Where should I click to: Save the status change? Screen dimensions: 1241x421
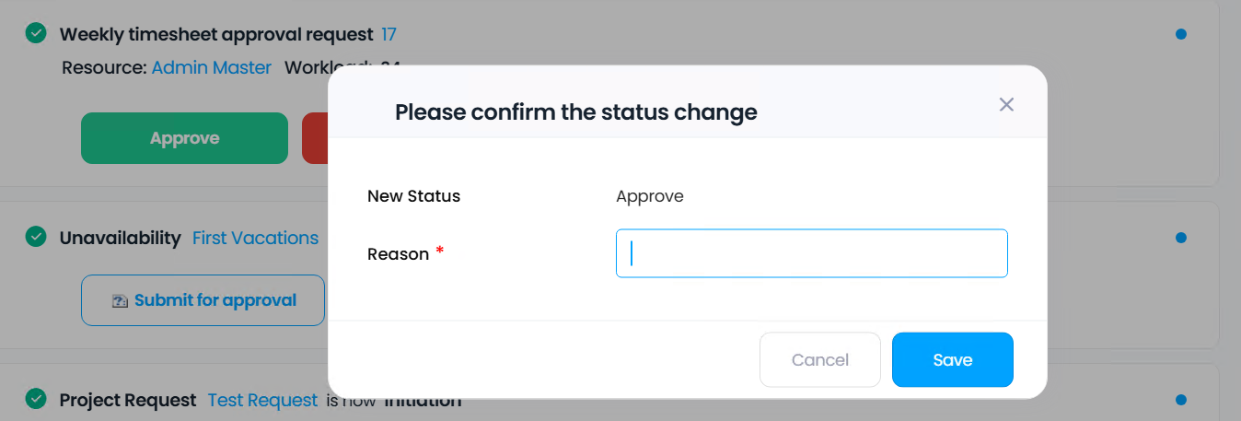(952, 359)
